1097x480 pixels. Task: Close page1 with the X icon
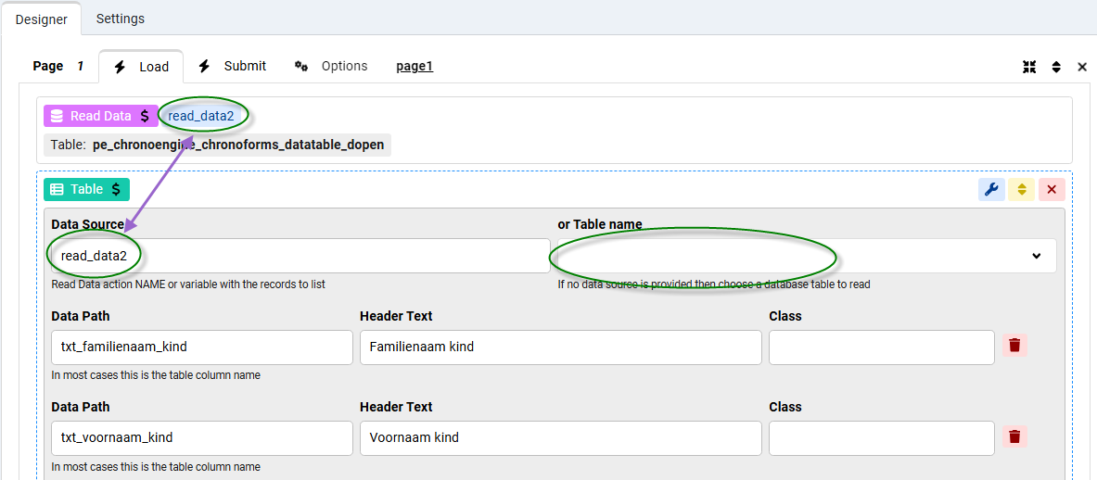point(1081,67)
